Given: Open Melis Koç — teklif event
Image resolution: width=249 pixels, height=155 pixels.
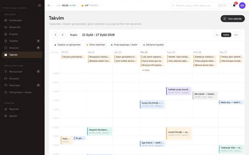Looking at the screenshot, I should tap(231, 102).
